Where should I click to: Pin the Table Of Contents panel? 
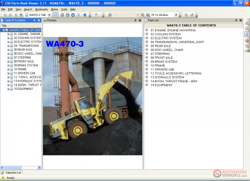(34, 20)
